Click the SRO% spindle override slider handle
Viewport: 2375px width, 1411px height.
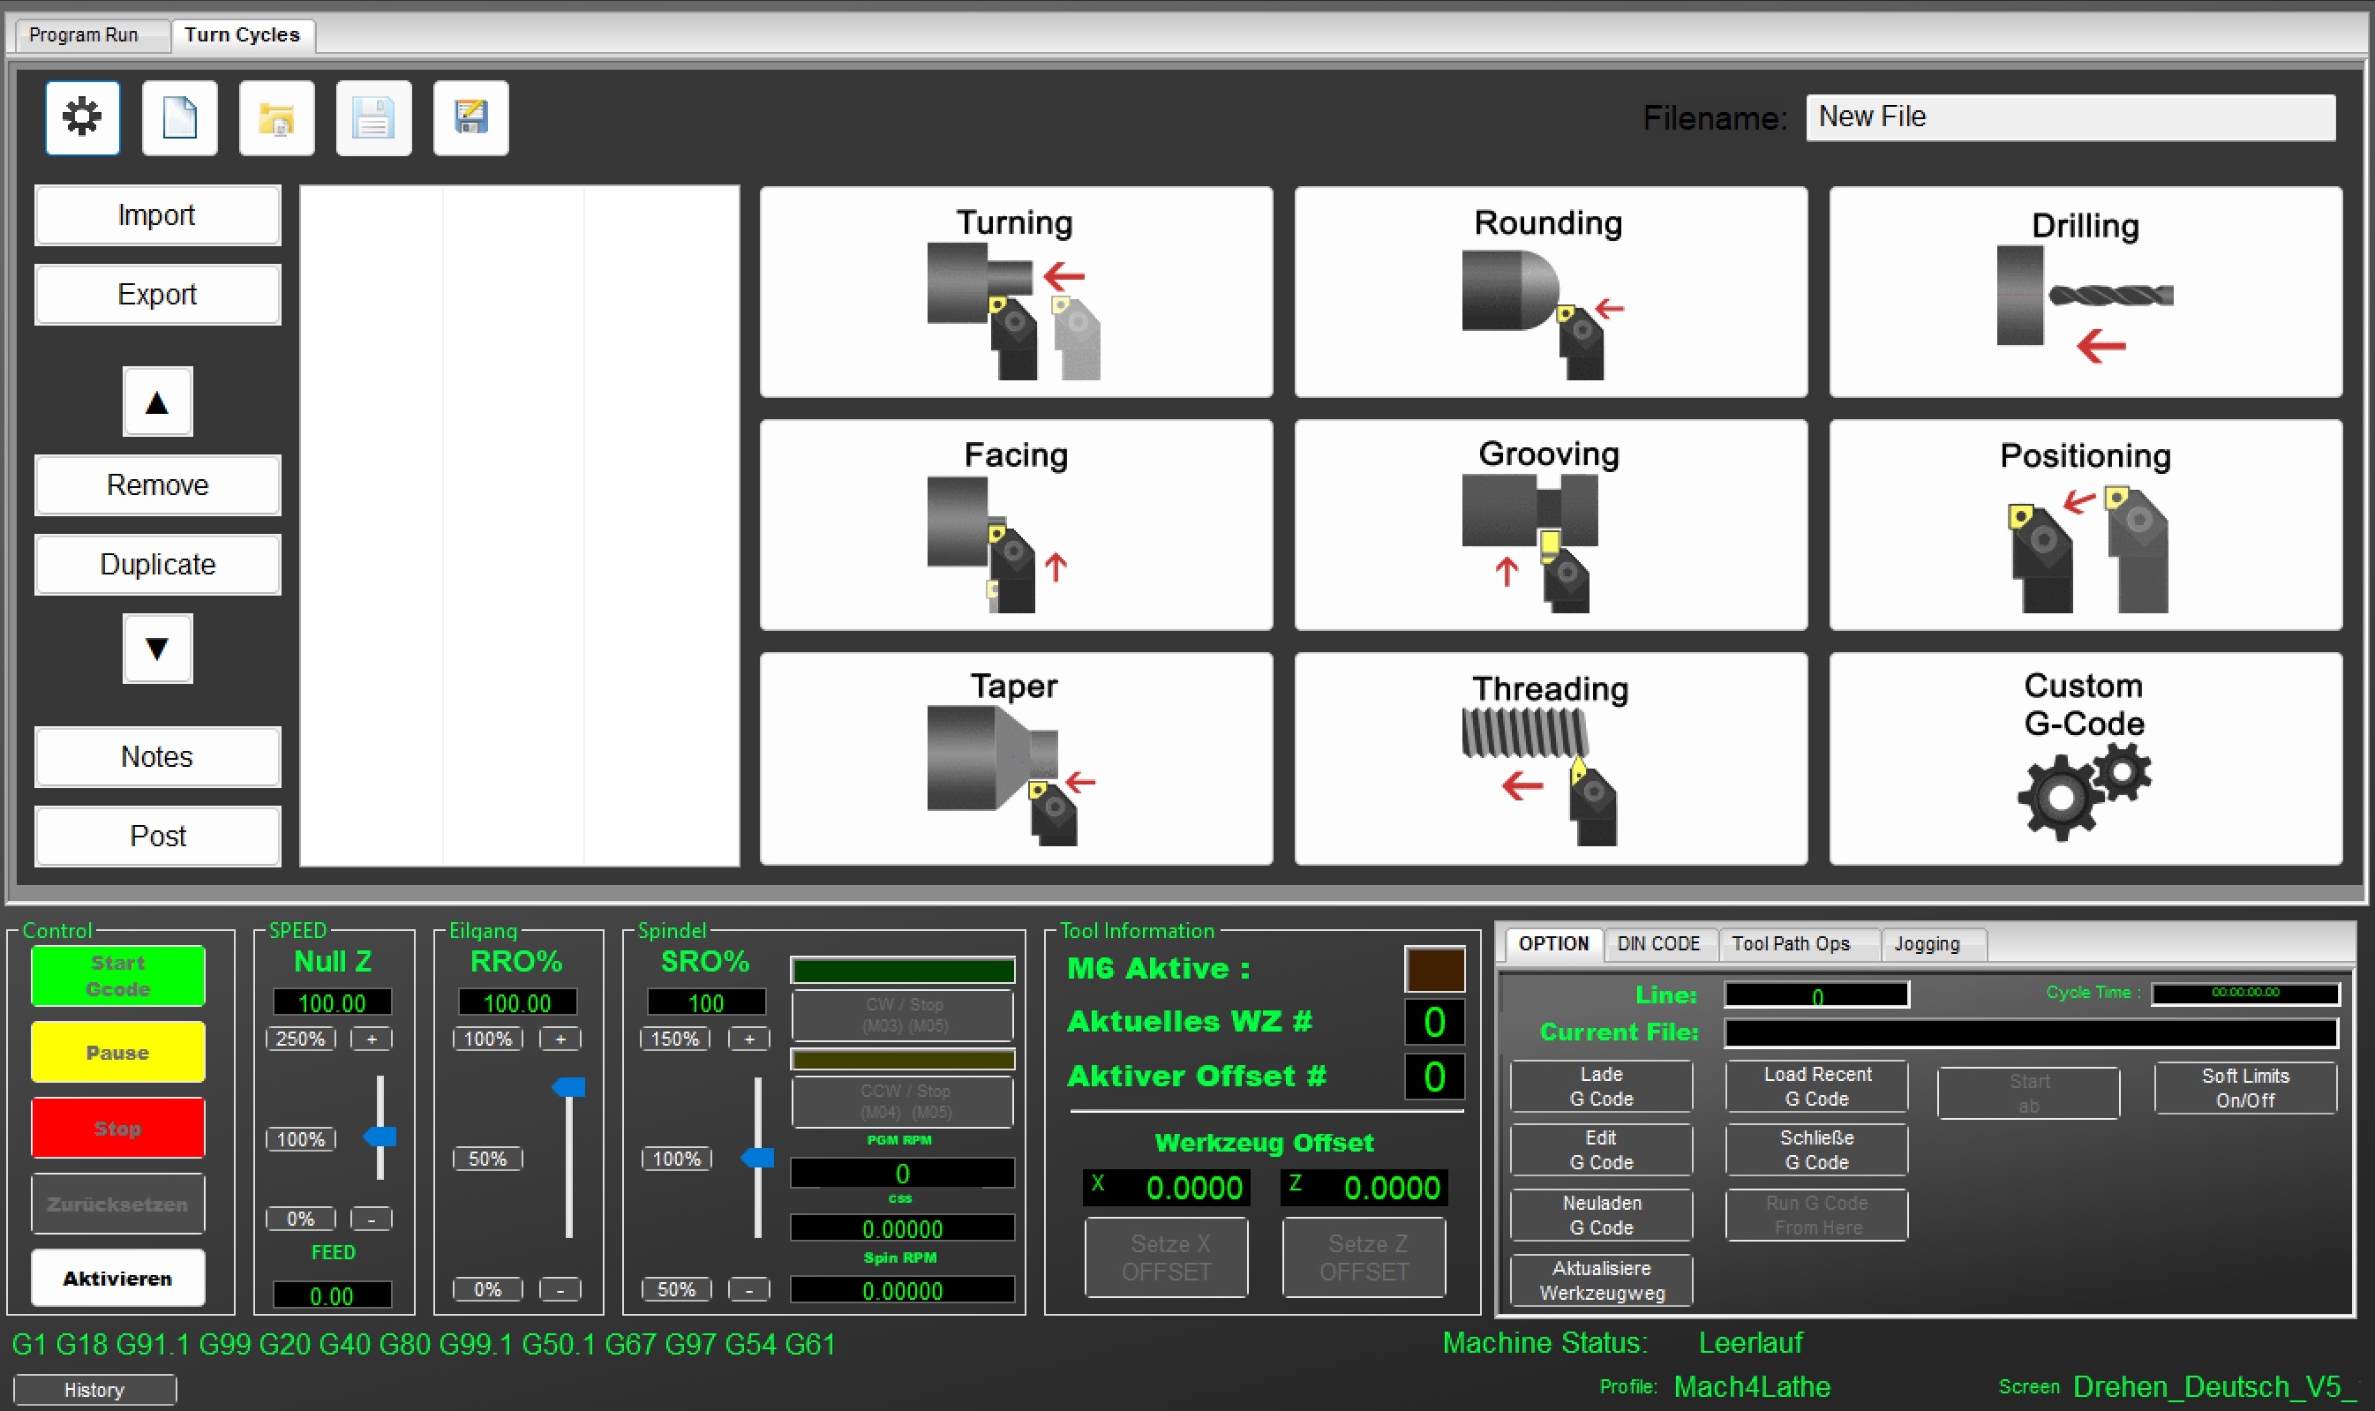758,1157
